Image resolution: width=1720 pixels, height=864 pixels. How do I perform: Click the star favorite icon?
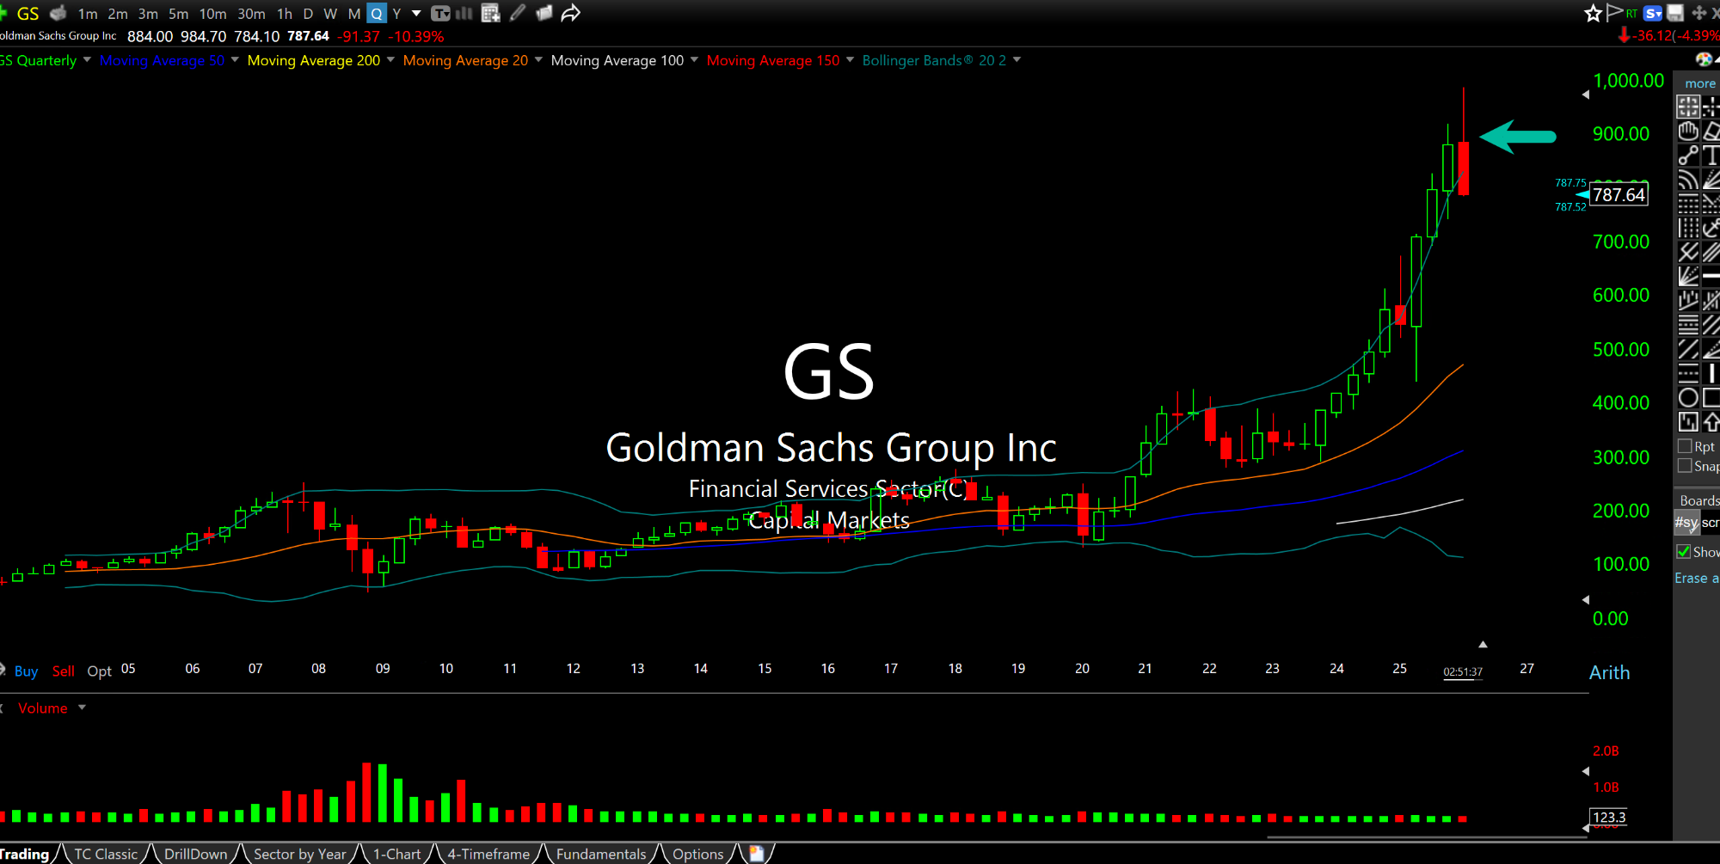click(1593, 13)
